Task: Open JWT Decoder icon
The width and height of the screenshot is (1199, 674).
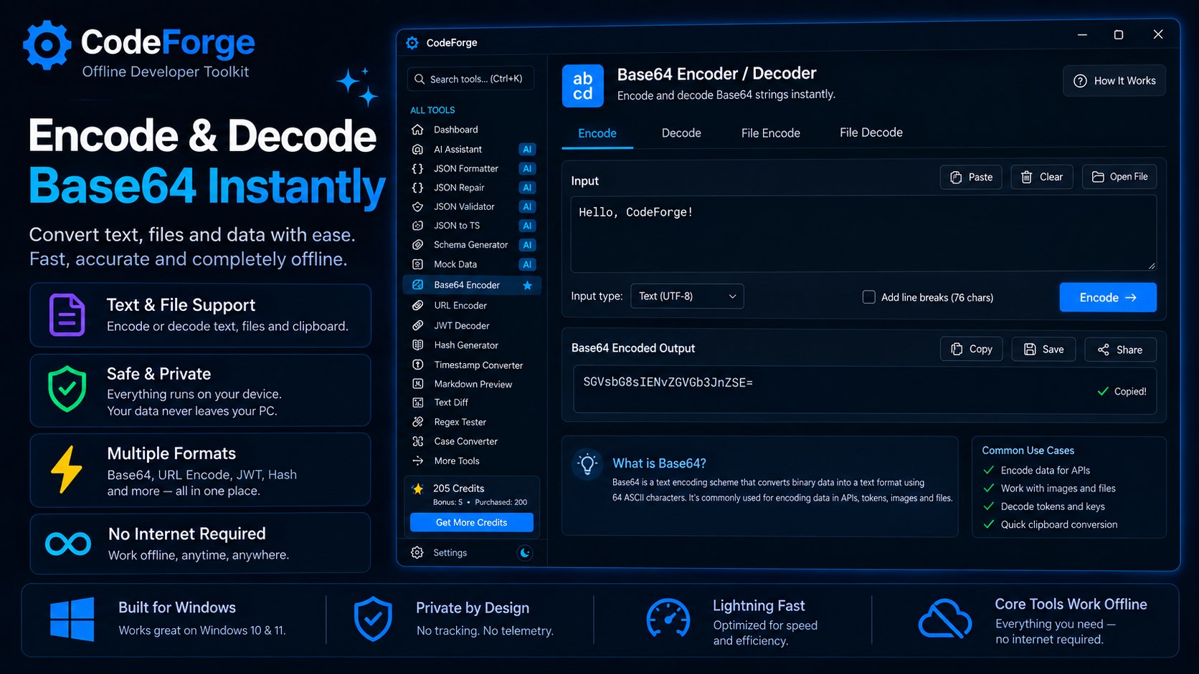Action: click(x=417, y=325)
